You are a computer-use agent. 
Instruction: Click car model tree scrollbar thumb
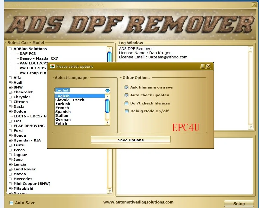[109, 57]
